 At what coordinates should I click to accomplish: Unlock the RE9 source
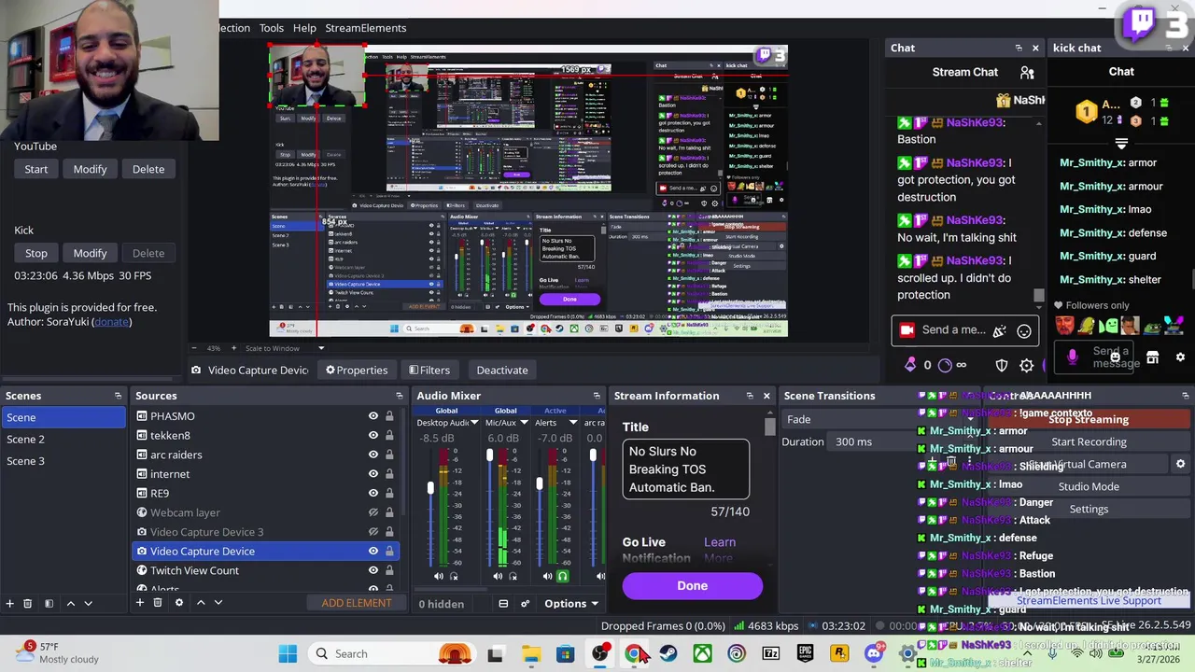389,493
